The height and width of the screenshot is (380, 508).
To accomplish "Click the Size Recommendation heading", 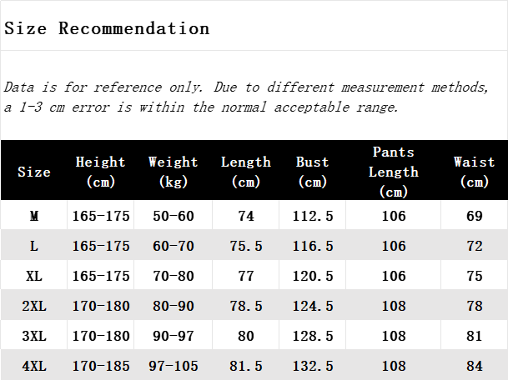I will [107, 28].
